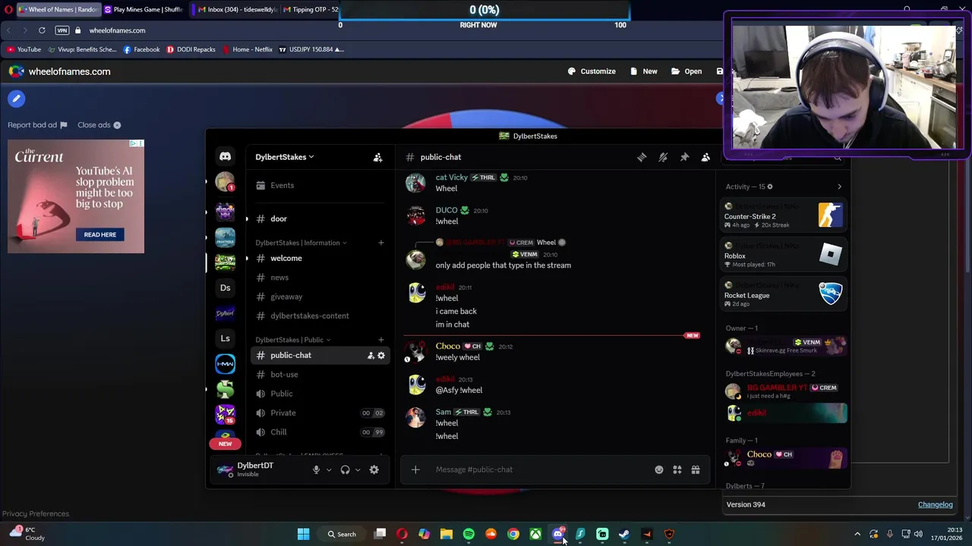
Task: Select the Ls server icon
Action: point(225,338)
